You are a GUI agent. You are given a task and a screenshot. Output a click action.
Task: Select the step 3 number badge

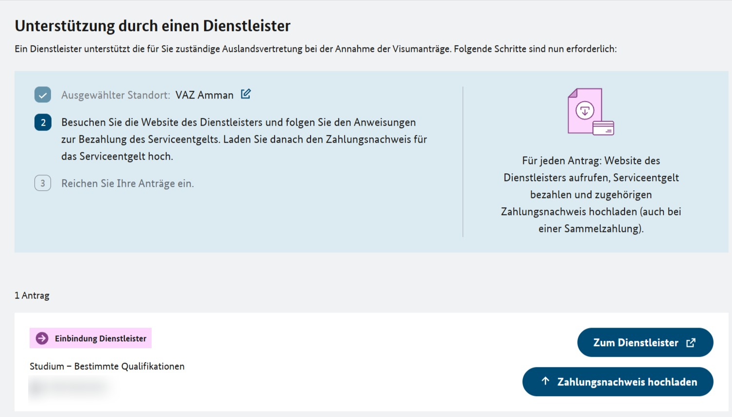coord(43,183)
